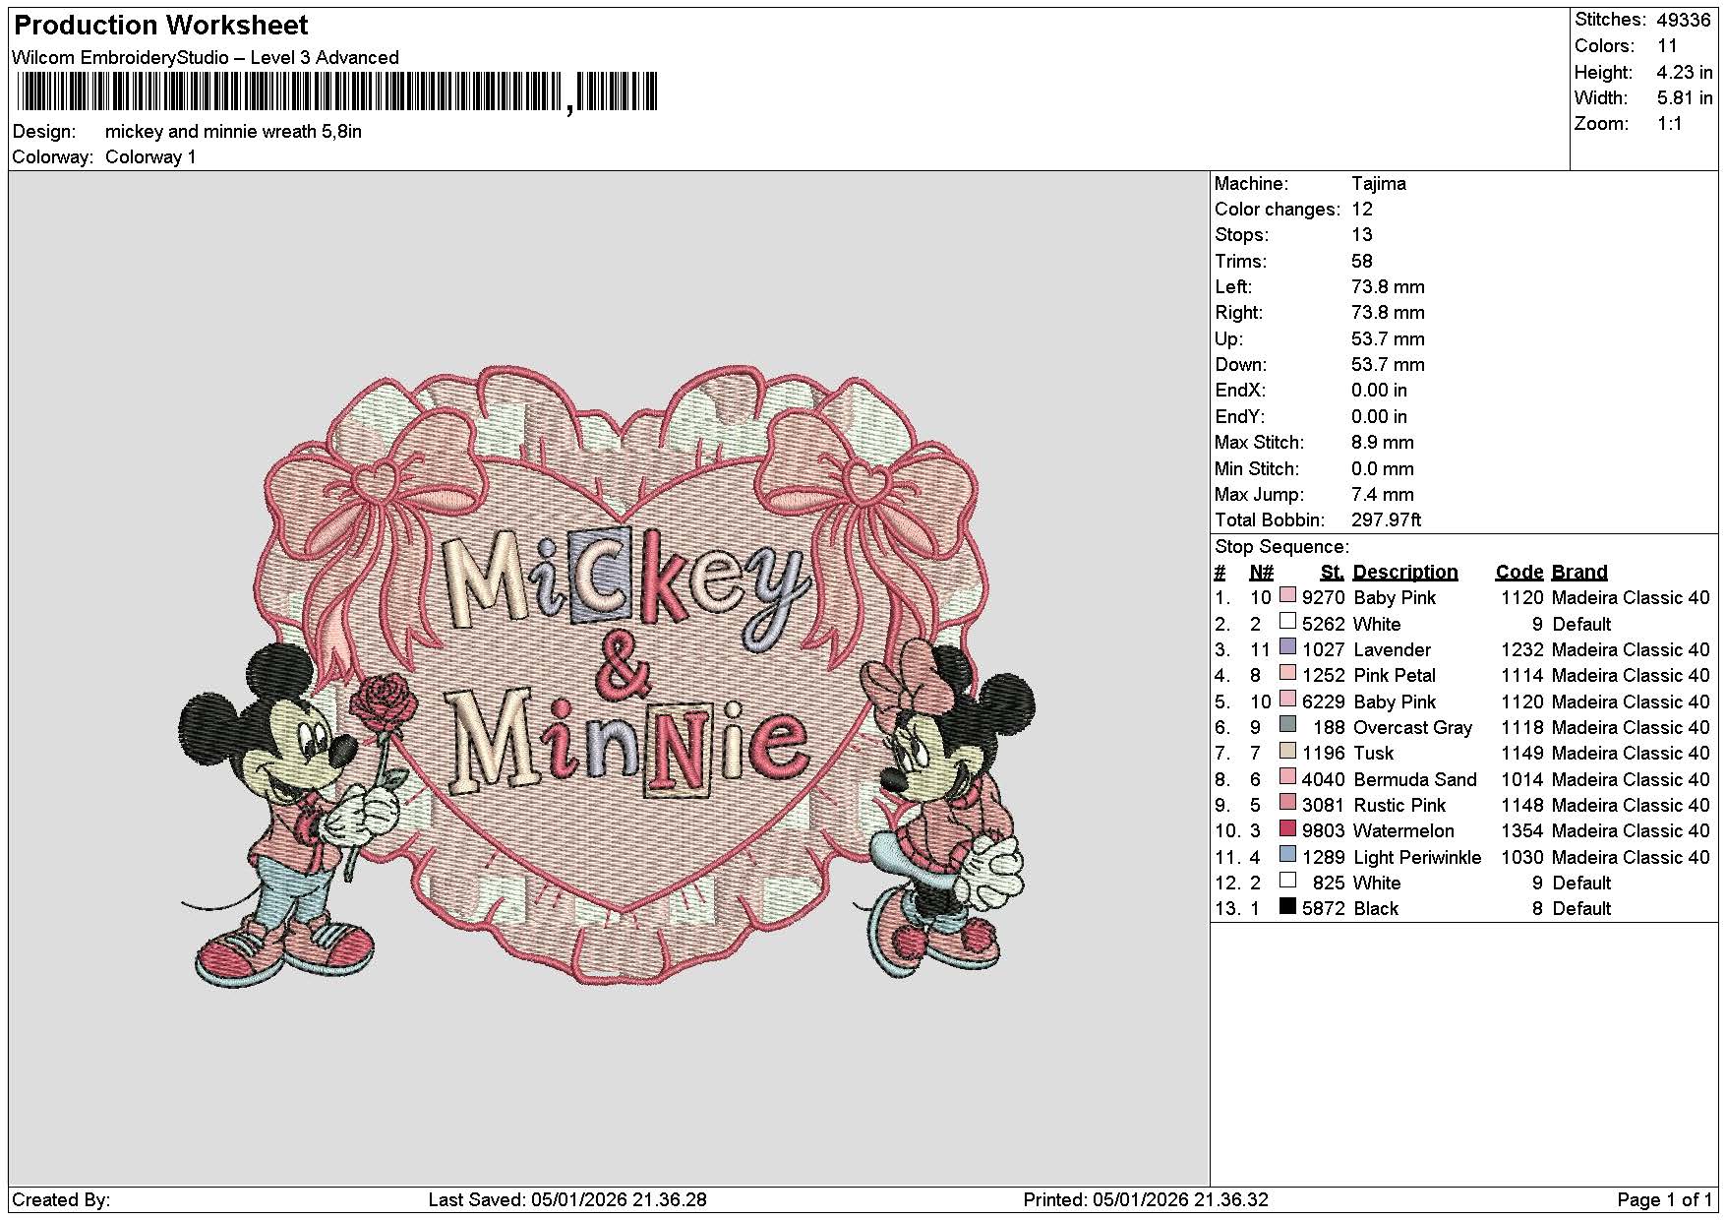The height and width of the screenshot is (1220, 1726).
Task: Select the Pink Petal color swatch
Action: tap(1287, 673)
